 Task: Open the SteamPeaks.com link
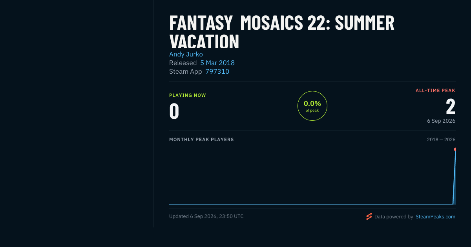[x=435, y=216]
